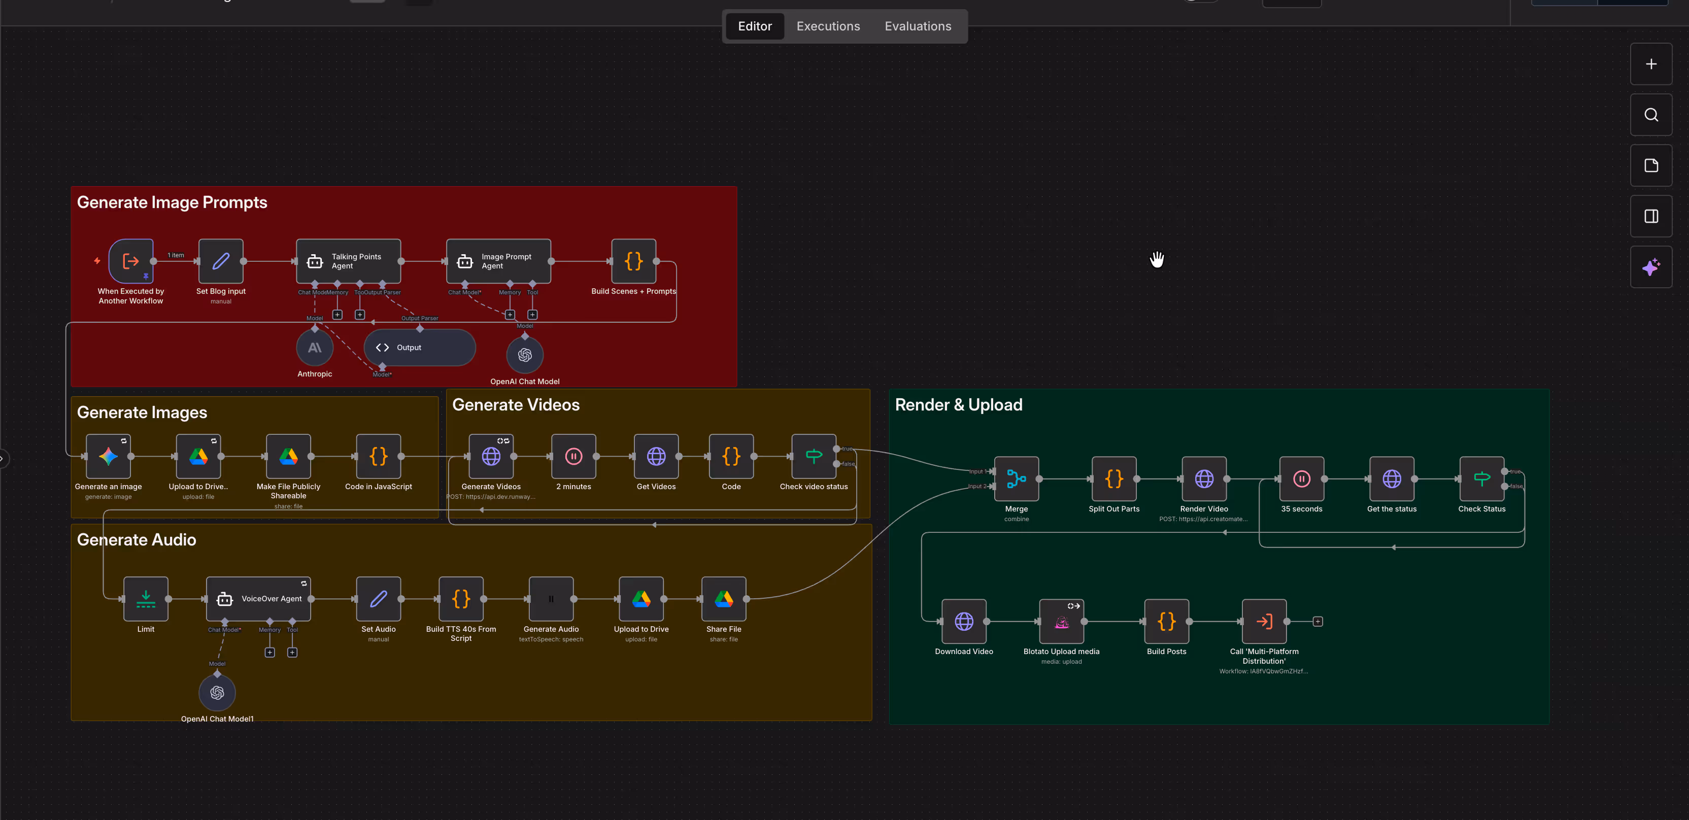The height and width of the screenshot is (820, 1689).
Task: Click plus after Call Multi-Platform Distribution node
Action: pos(1317,622)
